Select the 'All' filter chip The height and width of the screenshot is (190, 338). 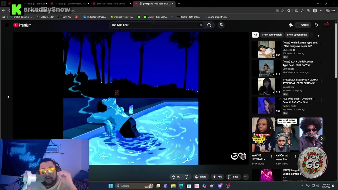click(255, 35)
